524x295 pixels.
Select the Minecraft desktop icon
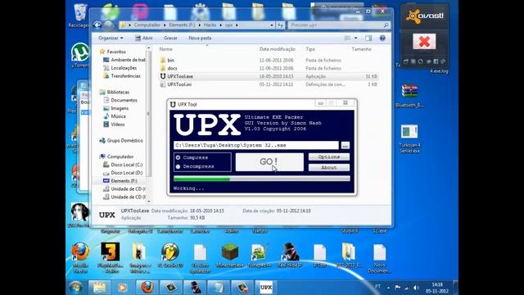pos(230,255)
